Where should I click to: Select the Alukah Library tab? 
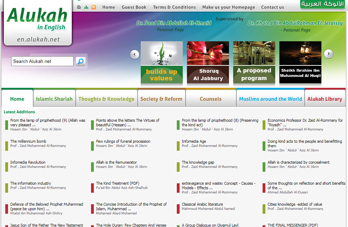click(x=325, y=99)
